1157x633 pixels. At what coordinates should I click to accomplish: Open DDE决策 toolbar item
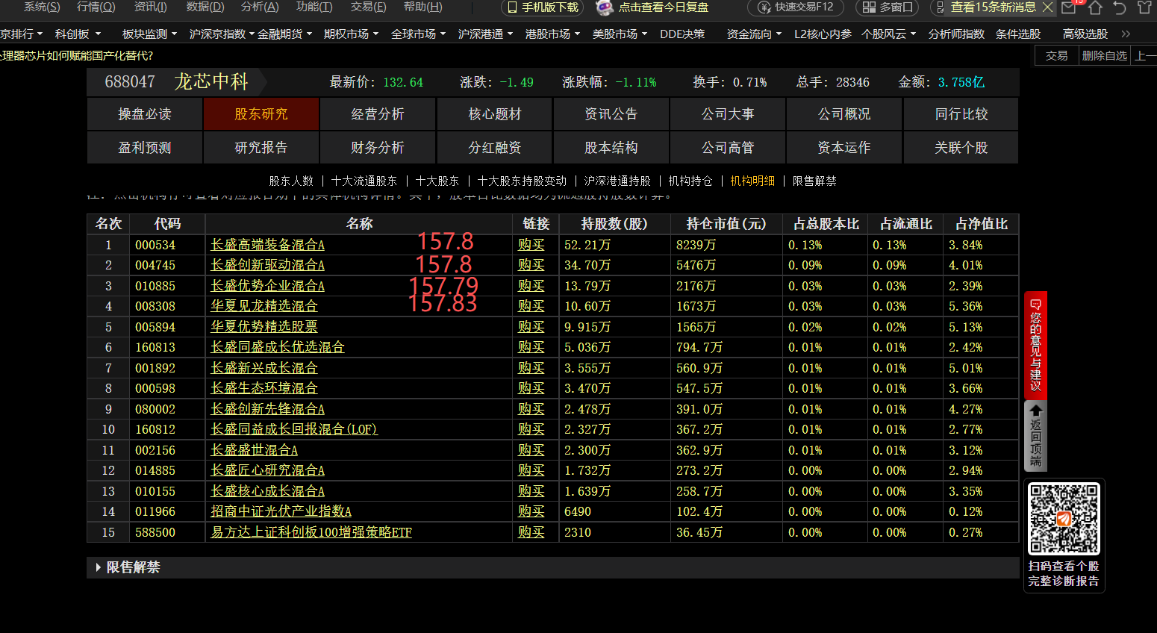coord(682,34)
